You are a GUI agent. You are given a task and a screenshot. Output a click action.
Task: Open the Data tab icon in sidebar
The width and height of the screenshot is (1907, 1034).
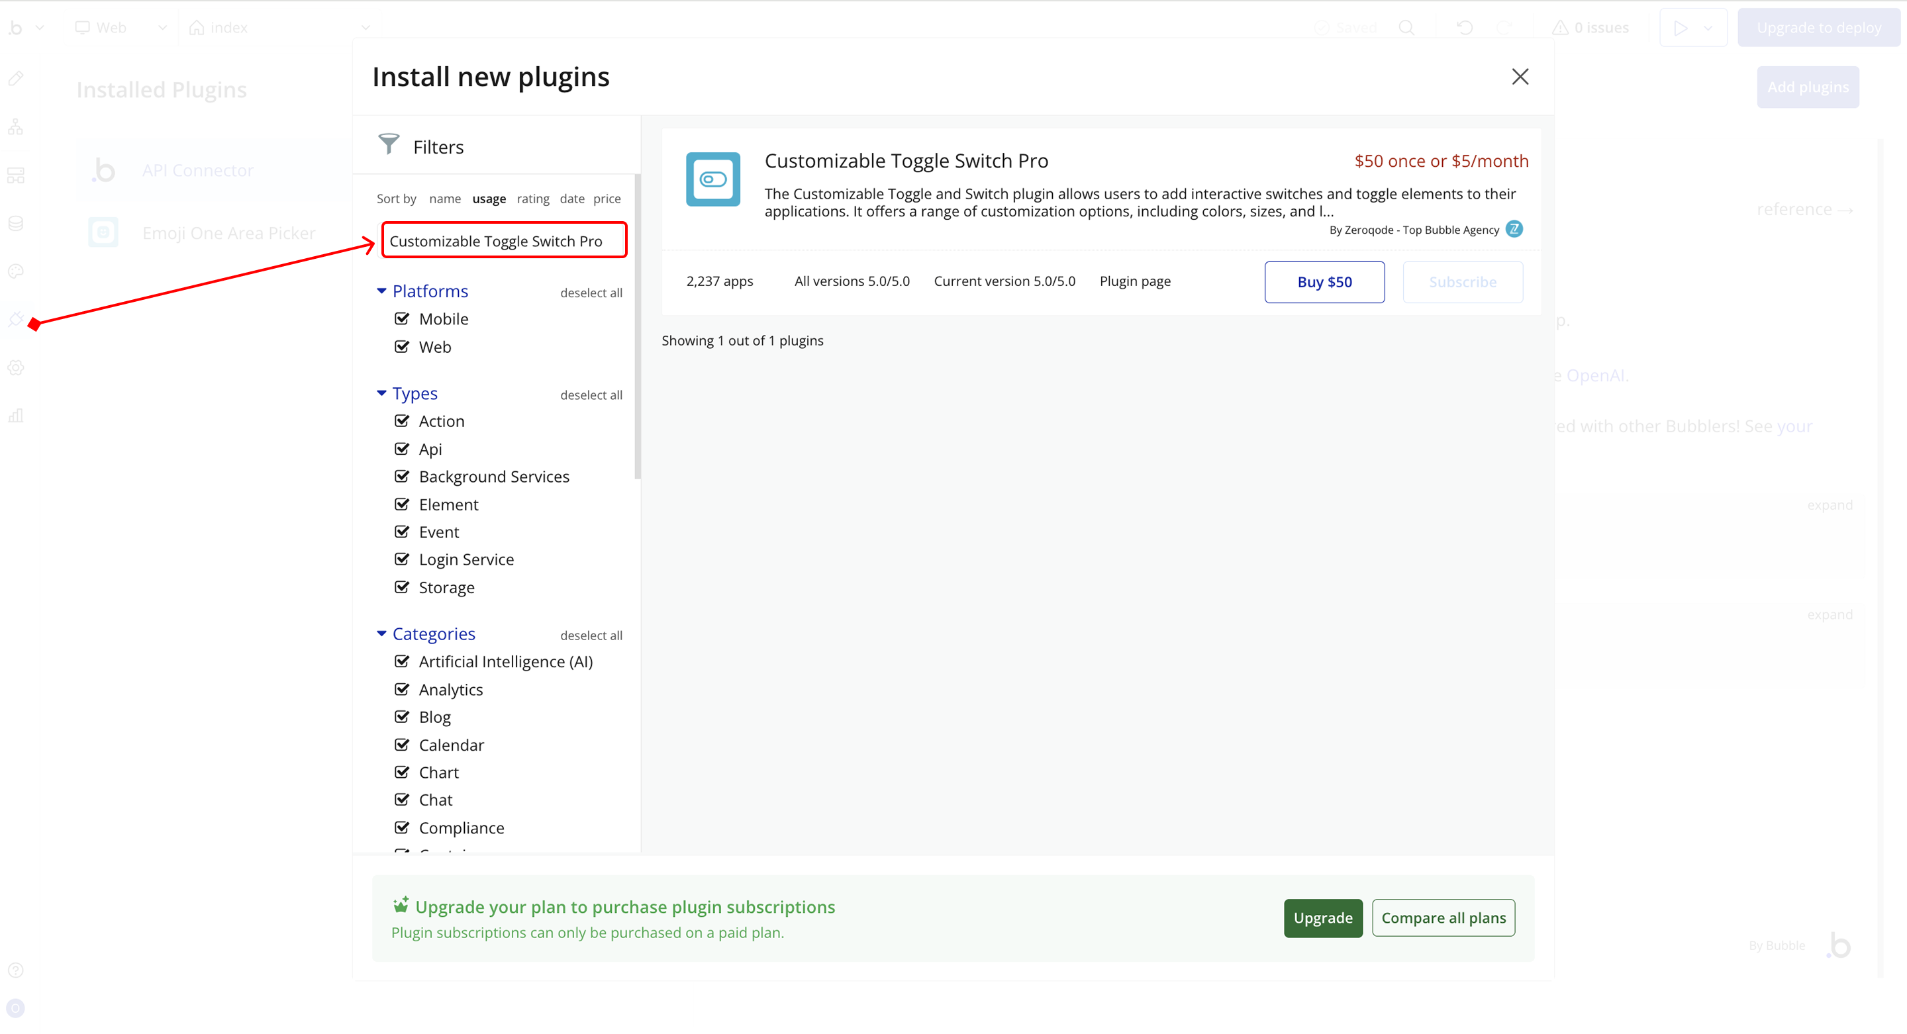15,224
